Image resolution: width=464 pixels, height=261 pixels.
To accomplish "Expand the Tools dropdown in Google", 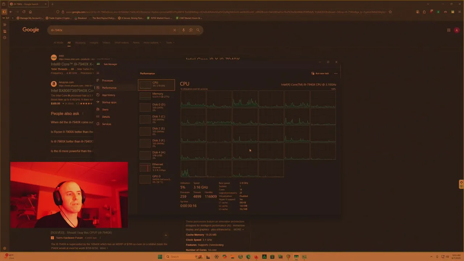I will point(170,43).
